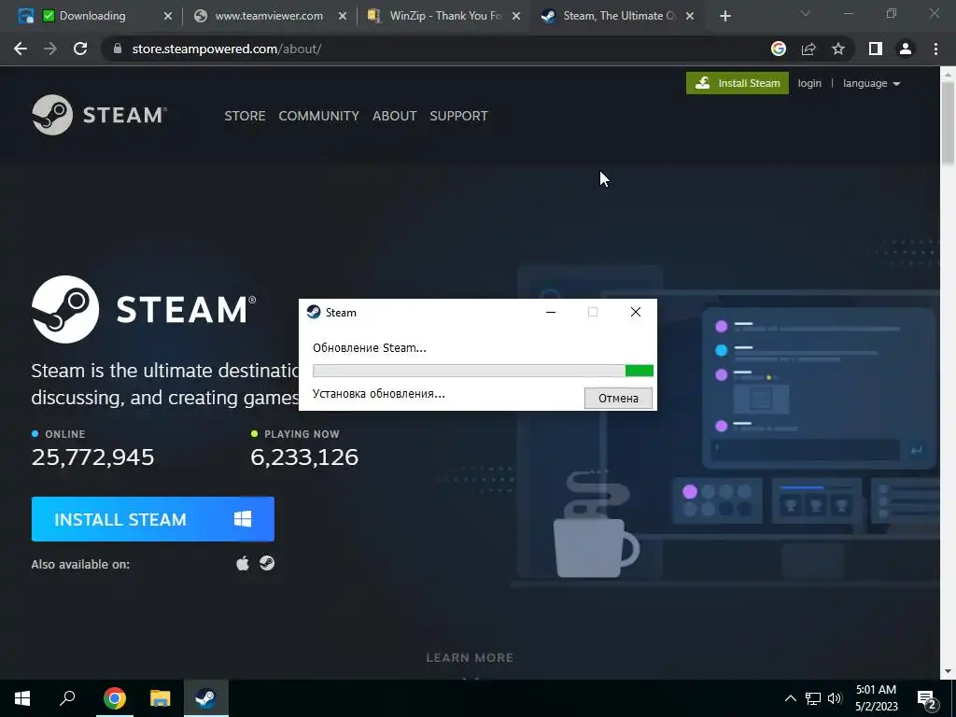
Task: Bookmark this page with the star icon
Action: pos(838,49)
